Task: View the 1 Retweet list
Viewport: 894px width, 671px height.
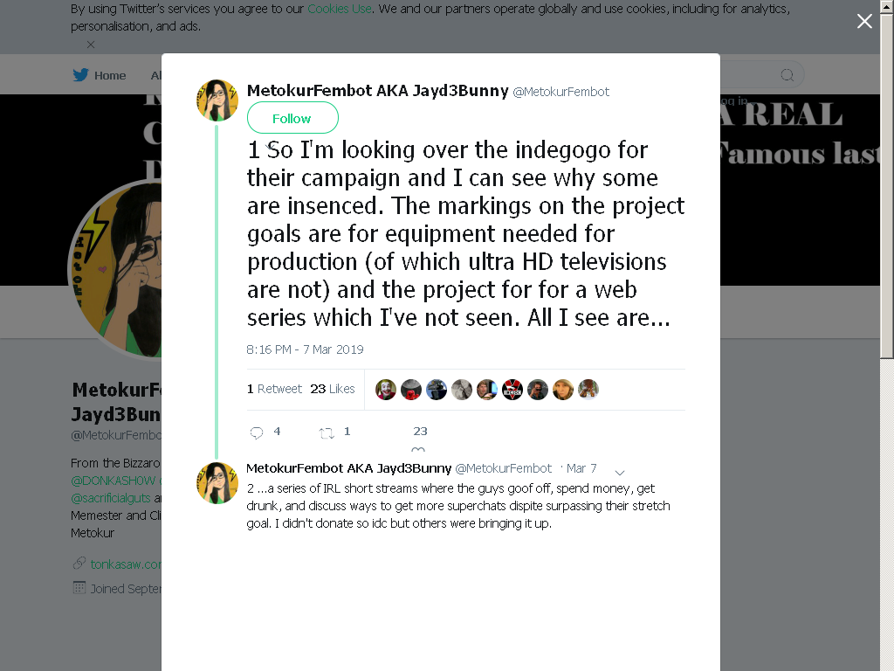Action: (274, 389)
